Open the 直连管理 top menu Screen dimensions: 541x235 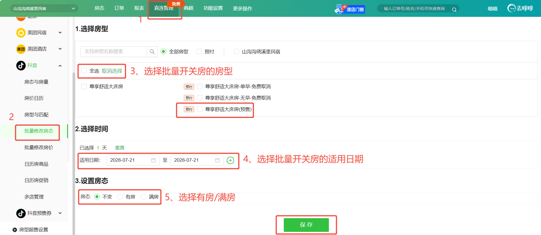(164, 8)
